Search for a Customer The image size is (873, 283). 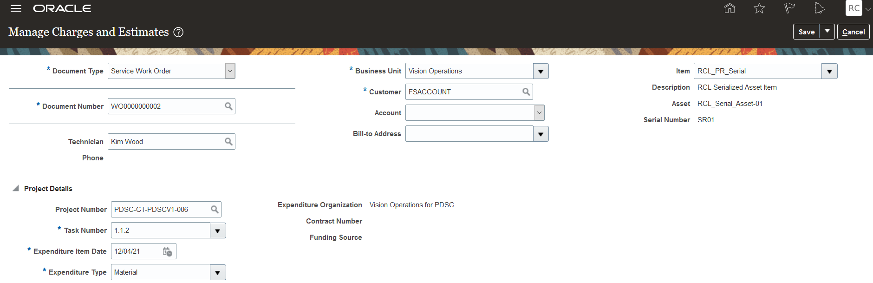(526, 92)
